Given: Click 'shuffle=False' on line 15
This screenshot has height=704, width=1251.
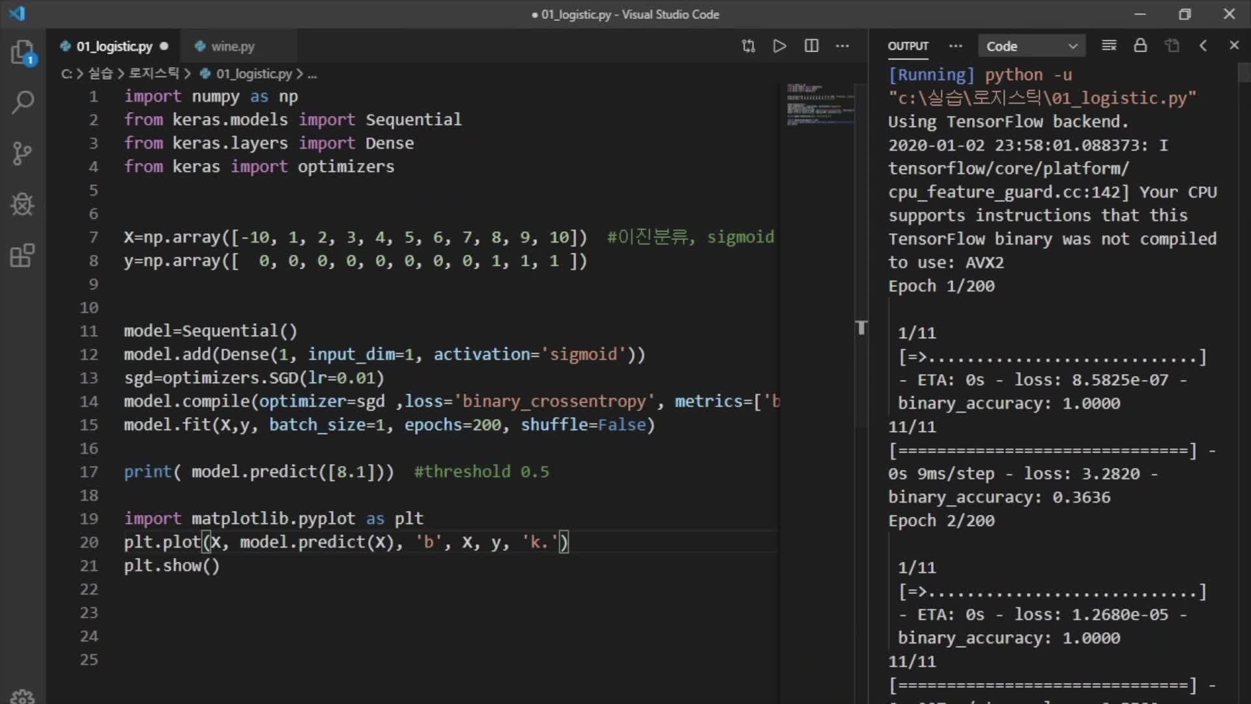Looking at the screenshot, I should 583,425.
